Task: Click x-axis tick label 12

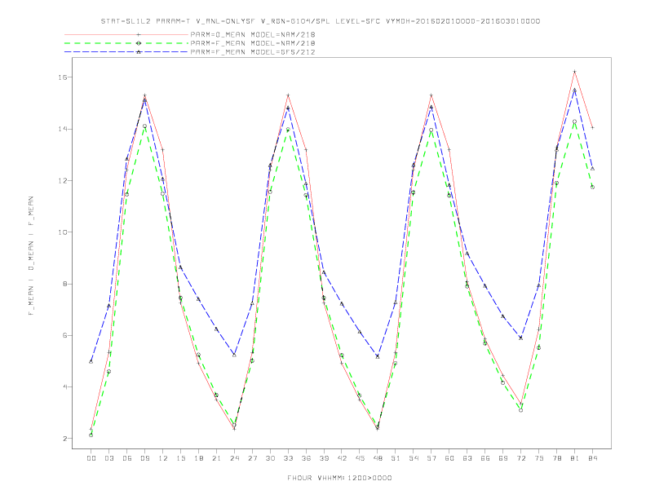Action: click(x=163, y=458)
